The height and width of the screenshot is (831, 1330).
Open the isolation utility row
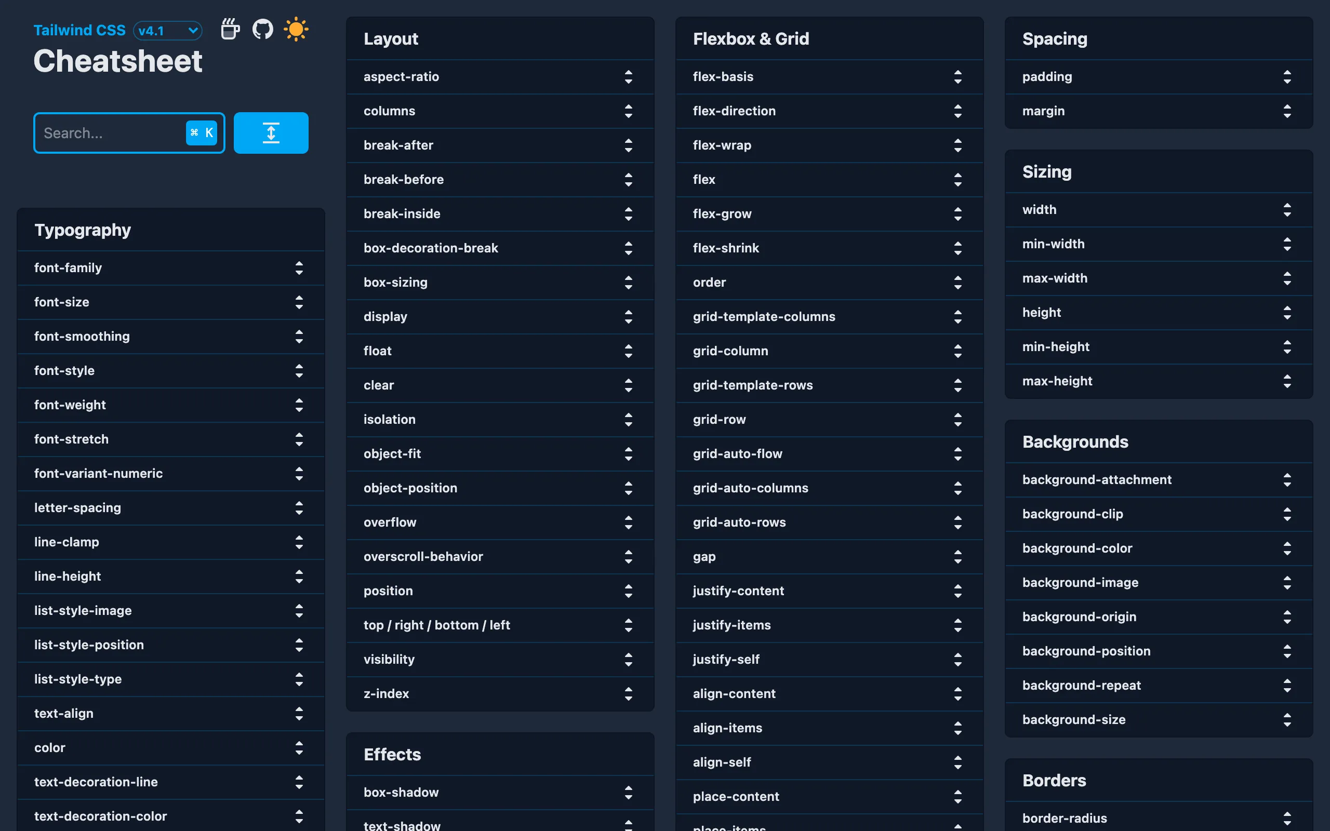(x=500, y=419)
